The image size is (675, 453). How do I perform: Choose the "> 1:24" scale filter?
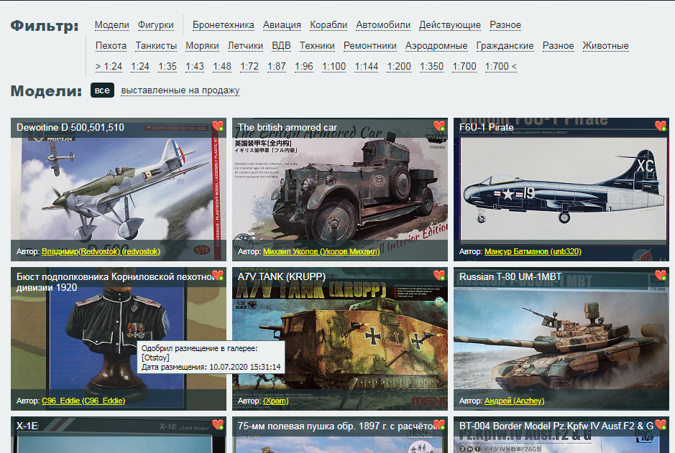pyautogui.click(x=109, y=67)
